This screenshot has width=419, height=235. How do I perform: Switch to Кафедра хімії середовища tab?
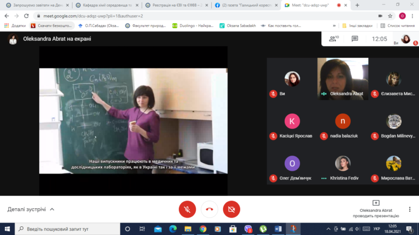coord(107,5)
